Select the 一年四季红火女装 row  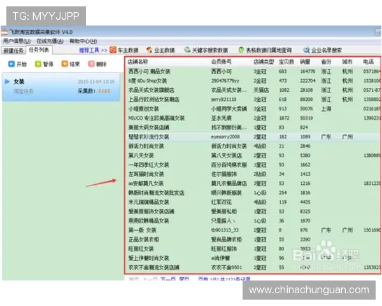253,164
